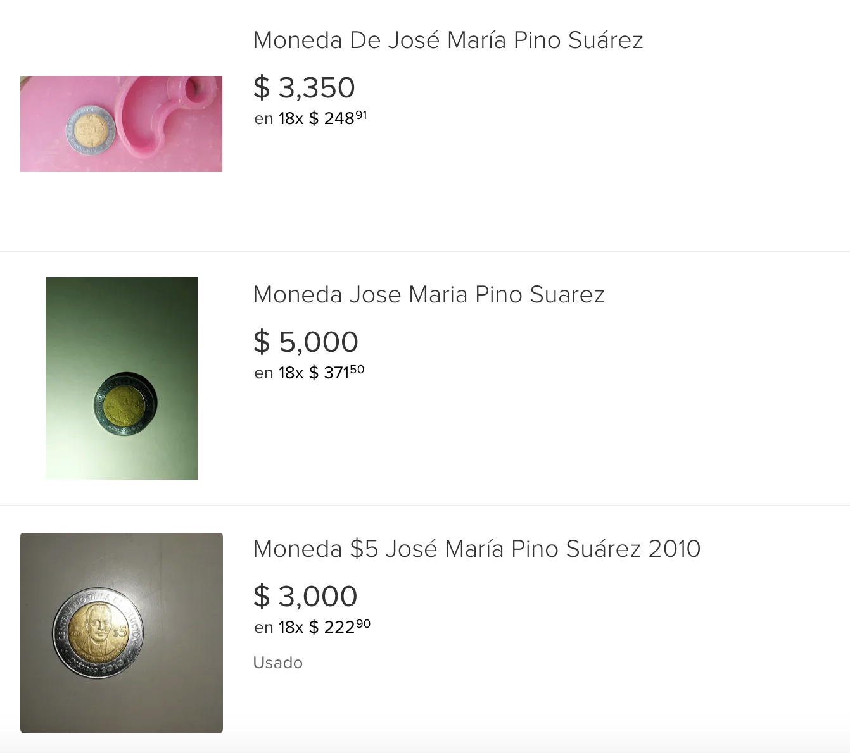
Task: Click the $ 3,350 price
Action: 304,88
